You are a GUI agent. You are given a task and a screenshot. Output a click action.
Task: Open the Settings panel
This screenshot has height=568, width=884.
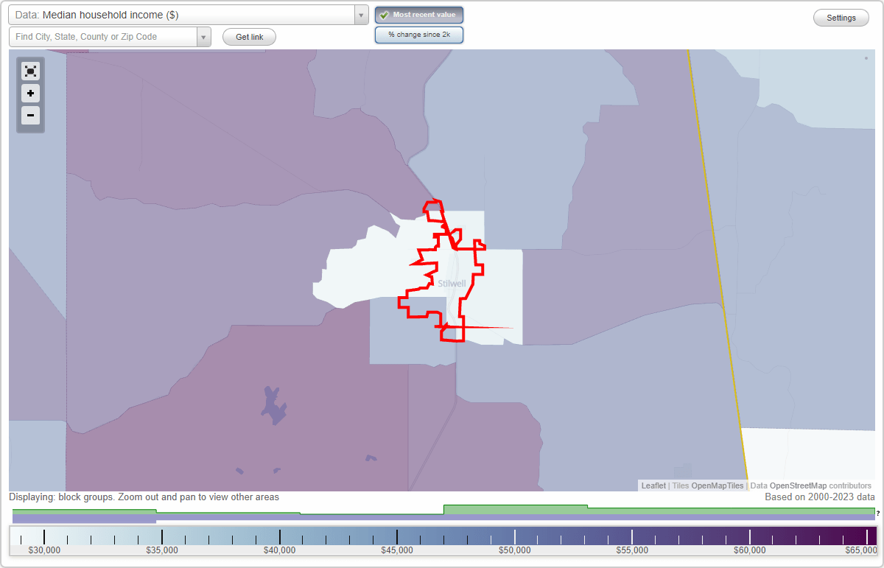click(841, 17)
